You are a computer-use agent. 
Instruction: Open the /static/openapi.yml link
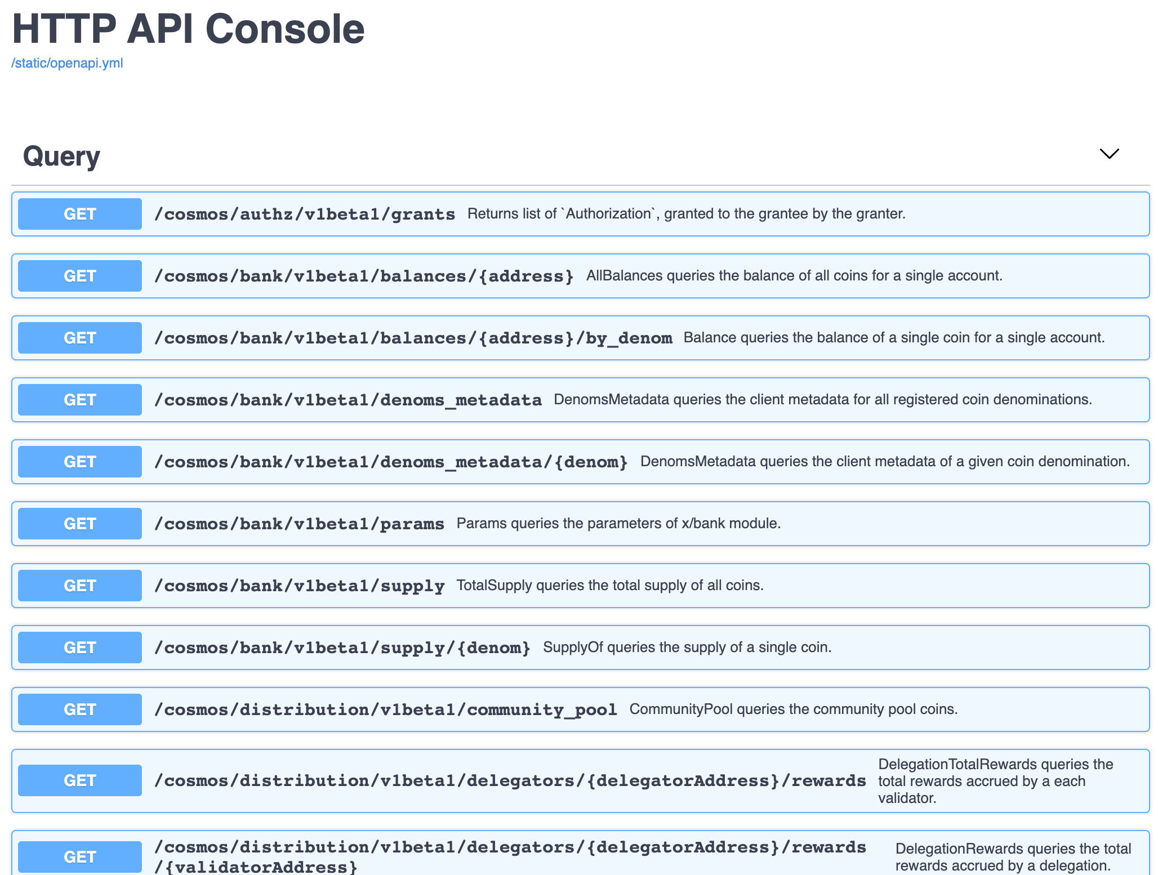pyautogui.click(x=68, y=63)
